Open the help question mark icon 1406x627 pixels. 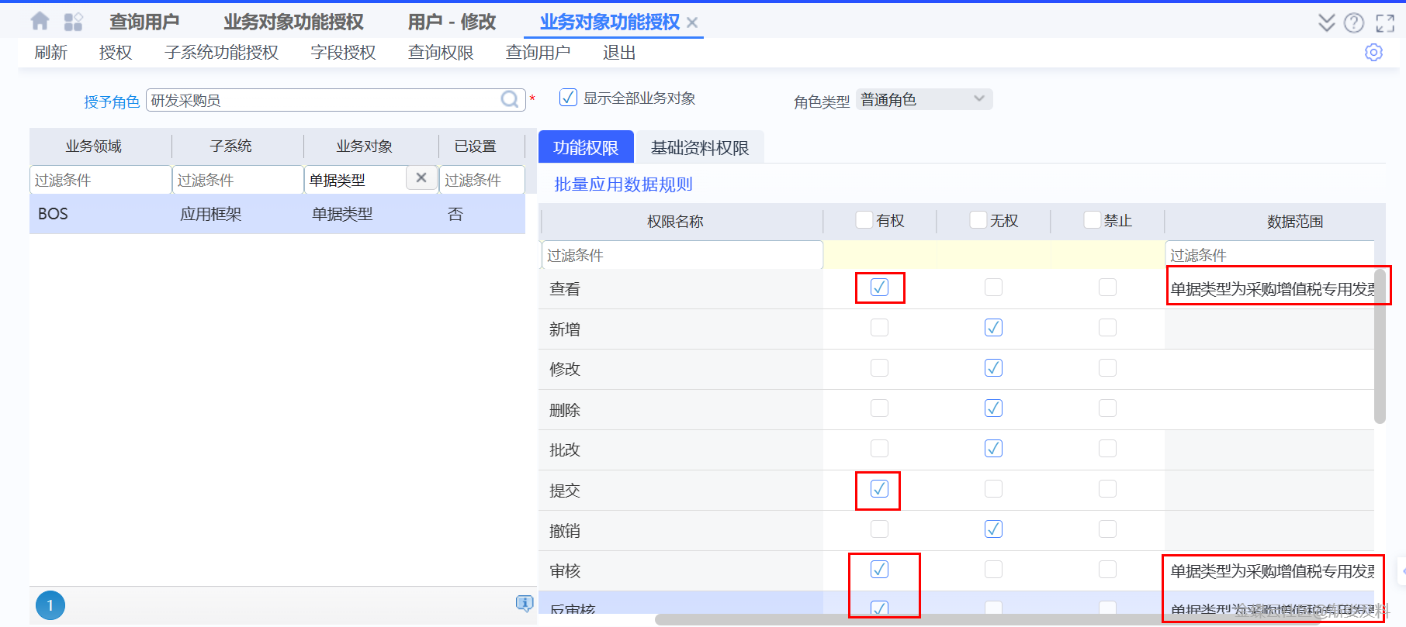tap(1354, 22)
